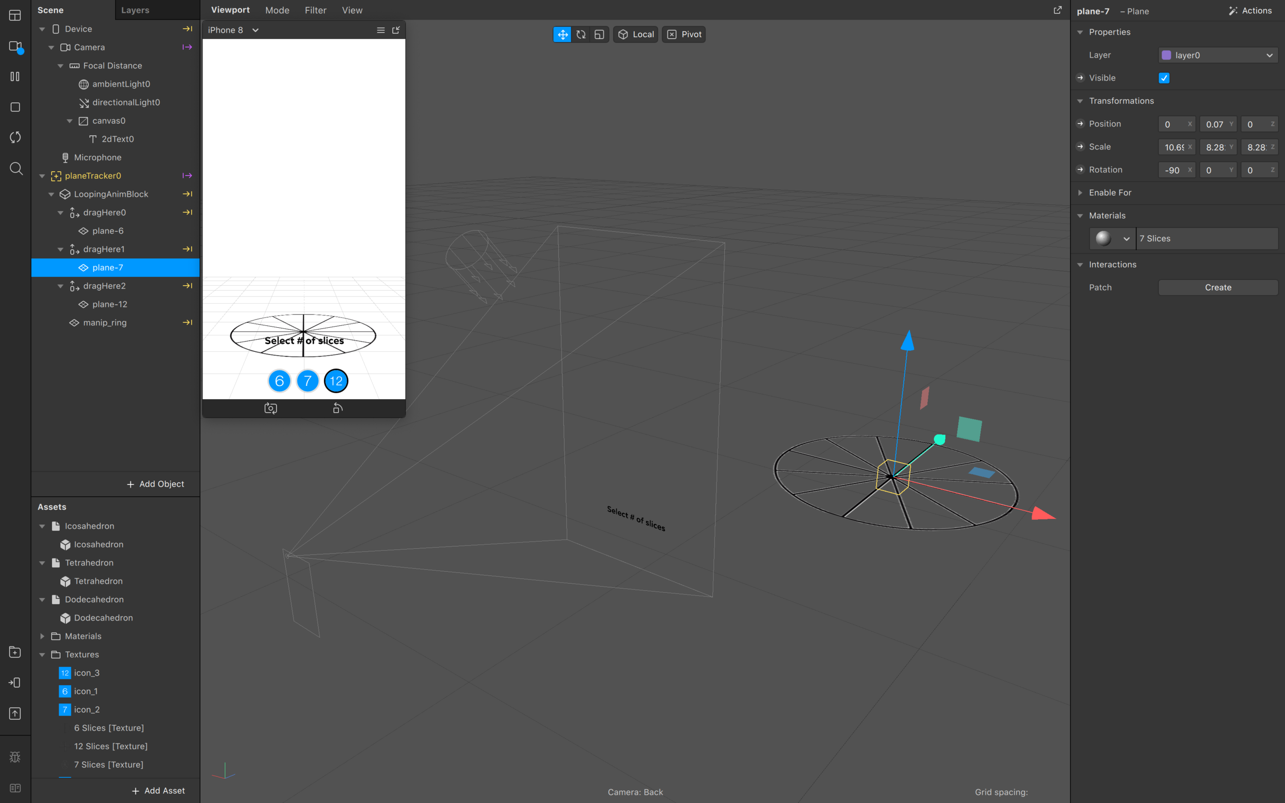The width and height of the screenshot is (1285, 803).
Task: Open the layout panel icon in left sidebar
Action: pyautogui.click(x=15, y=15)
